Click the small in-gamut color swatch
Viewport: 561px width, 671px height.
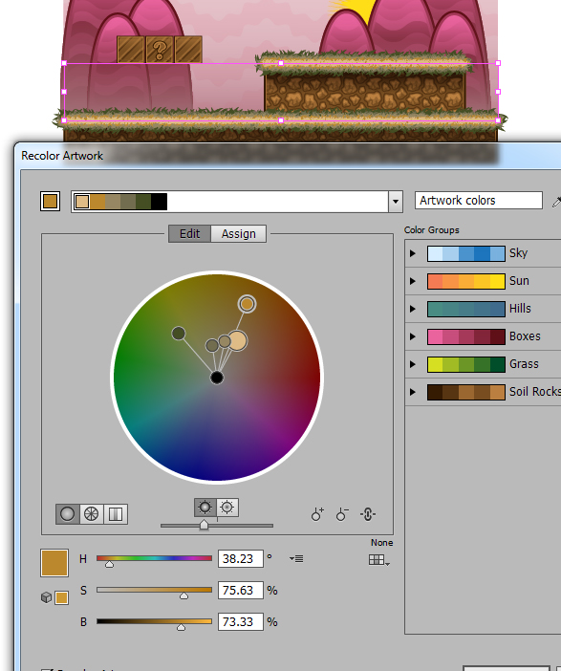[x=61, y=597]
